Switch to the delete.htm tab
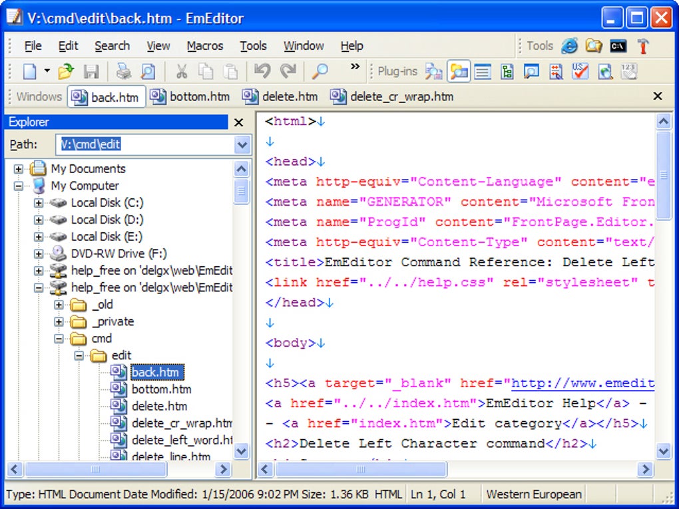The height and width of the screenshot is (509, 679). (280, 96)
